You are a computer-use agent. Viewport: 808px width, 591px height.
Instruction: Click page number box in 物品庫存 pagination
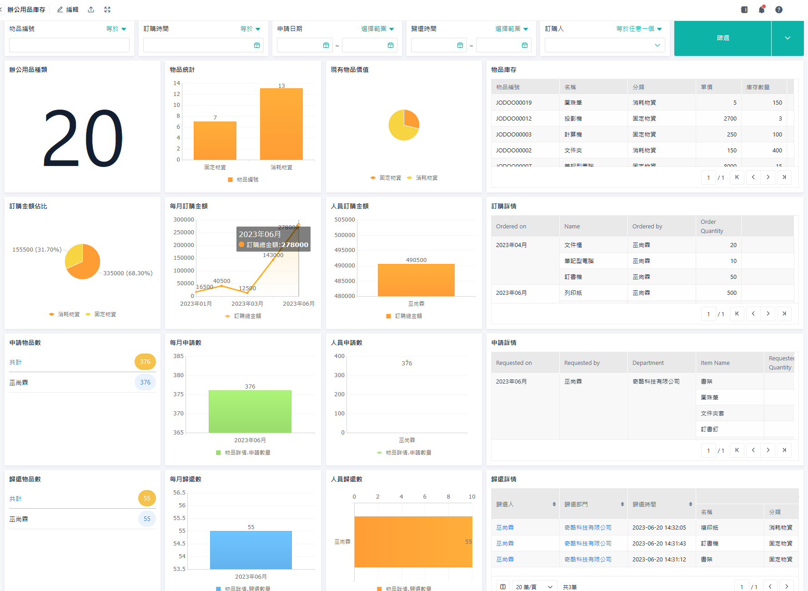click(708, 177)
